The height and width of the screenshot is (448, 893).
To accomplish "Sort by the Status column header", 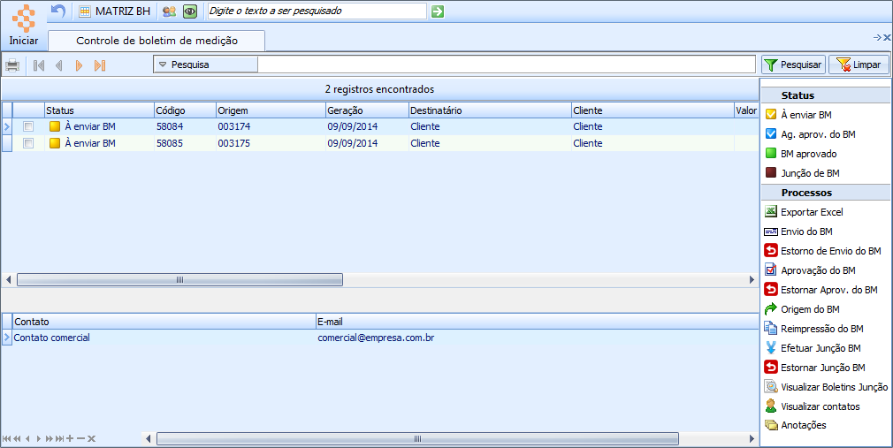I will click(99, 110).
